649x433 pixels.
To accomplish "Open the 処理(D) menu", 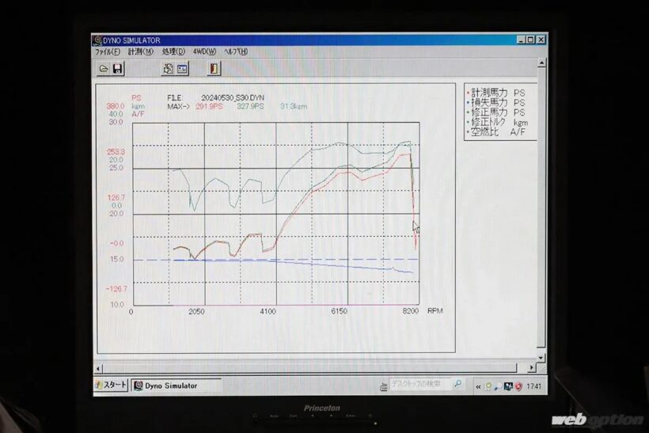I will coord(173,51).
